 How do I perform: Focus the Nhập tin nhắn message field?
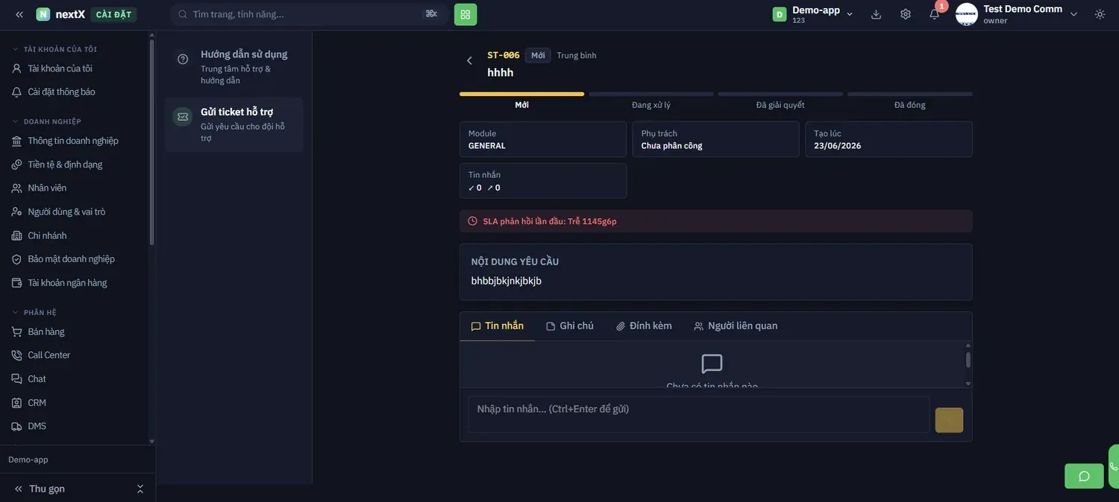pyautogui.click(x=699, y=414)
